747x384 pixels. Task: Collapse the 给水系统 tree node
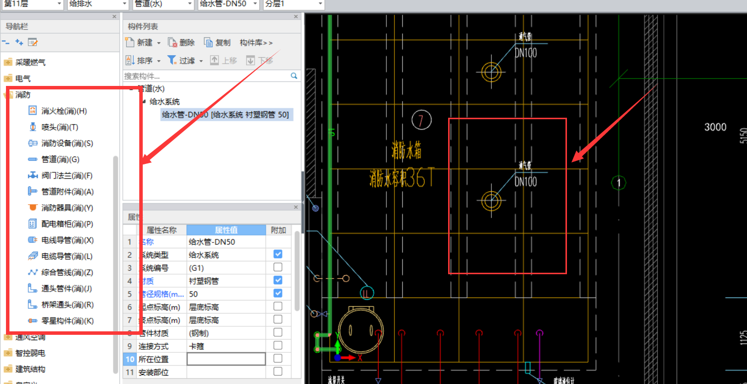click(x=144, y=102)
